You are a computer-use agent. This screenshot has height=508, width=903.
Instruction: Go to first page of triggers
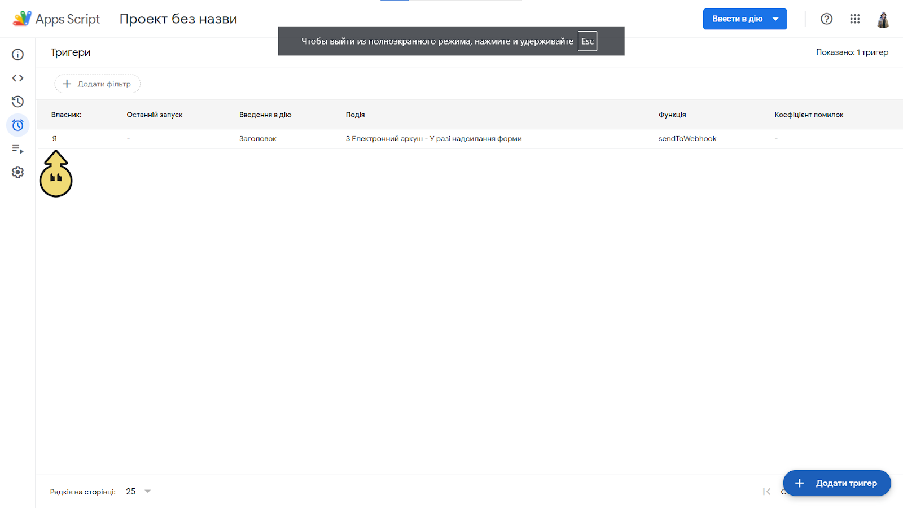click(766, 492)
